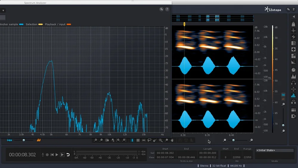Viewport: 298px width, 168px height.
Task: Click the zoom out magnifier in the toolbar
Action: click(101, 140)
